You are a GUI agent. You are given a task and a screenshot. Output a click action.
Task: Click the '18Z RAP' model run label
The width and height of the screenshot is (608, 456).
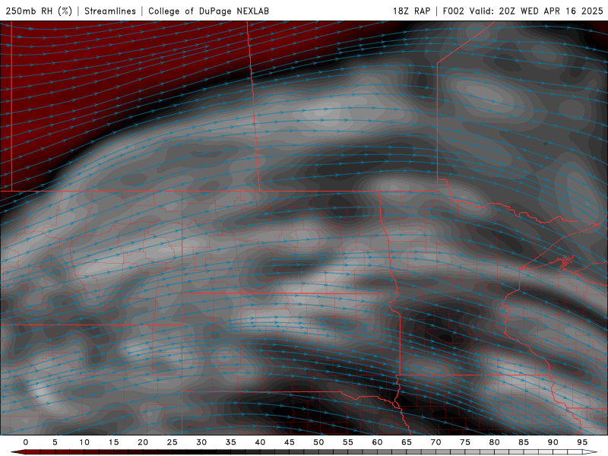[411, 11]
